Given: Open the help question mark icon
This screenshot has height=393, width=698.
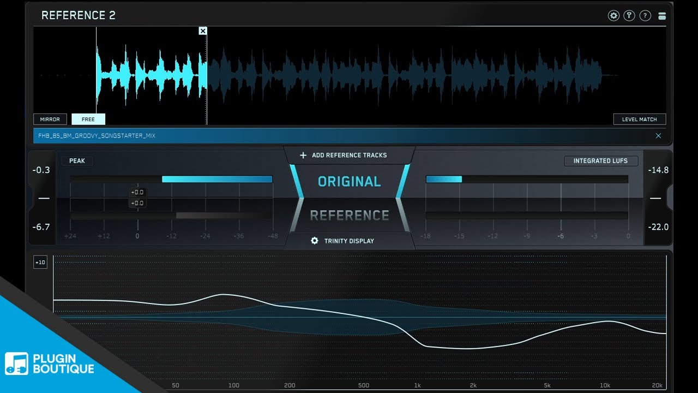Looking at the screenshot, I should click(x=645, y=16).
